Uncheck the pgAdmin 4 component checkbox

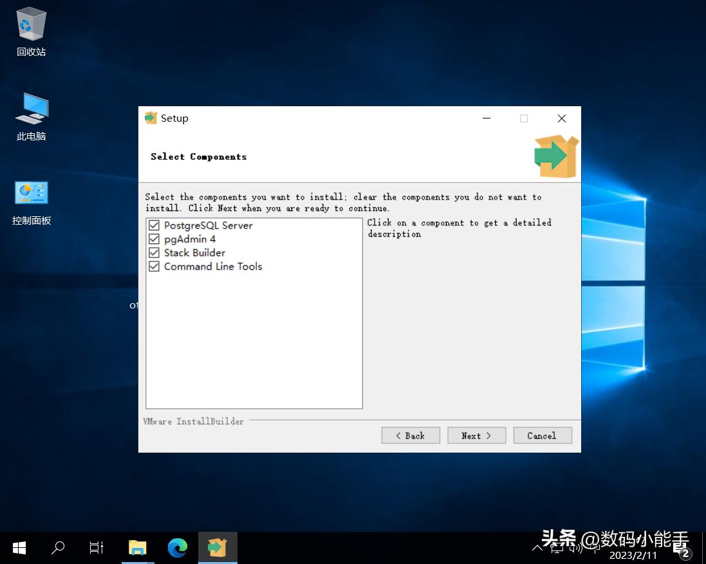[x=154, y=239]
